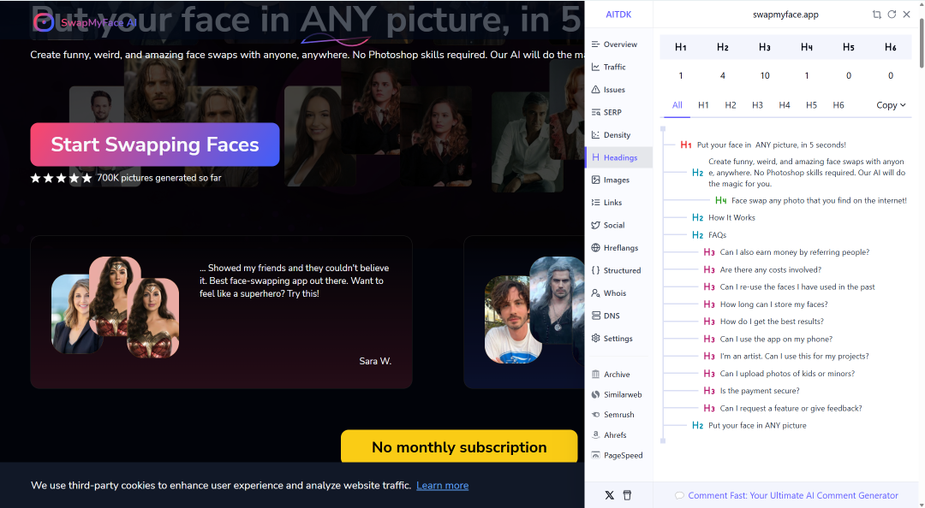Select the Headings sidebar item
Viewport: 925px width, 508px height.
coord(619,157)
